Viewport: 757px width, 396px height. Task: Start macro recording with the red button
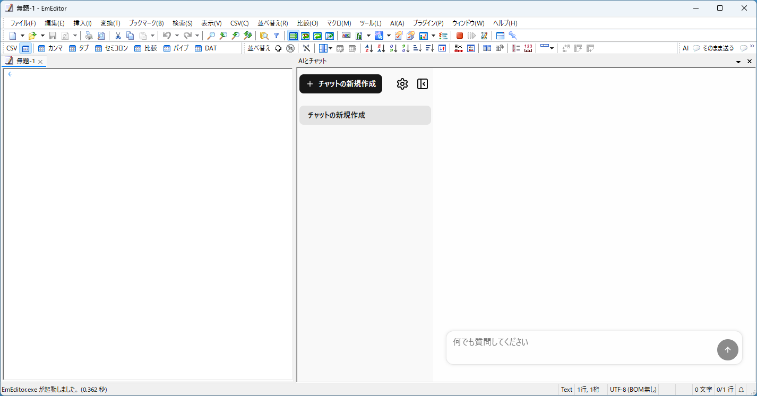coord(460,36)
